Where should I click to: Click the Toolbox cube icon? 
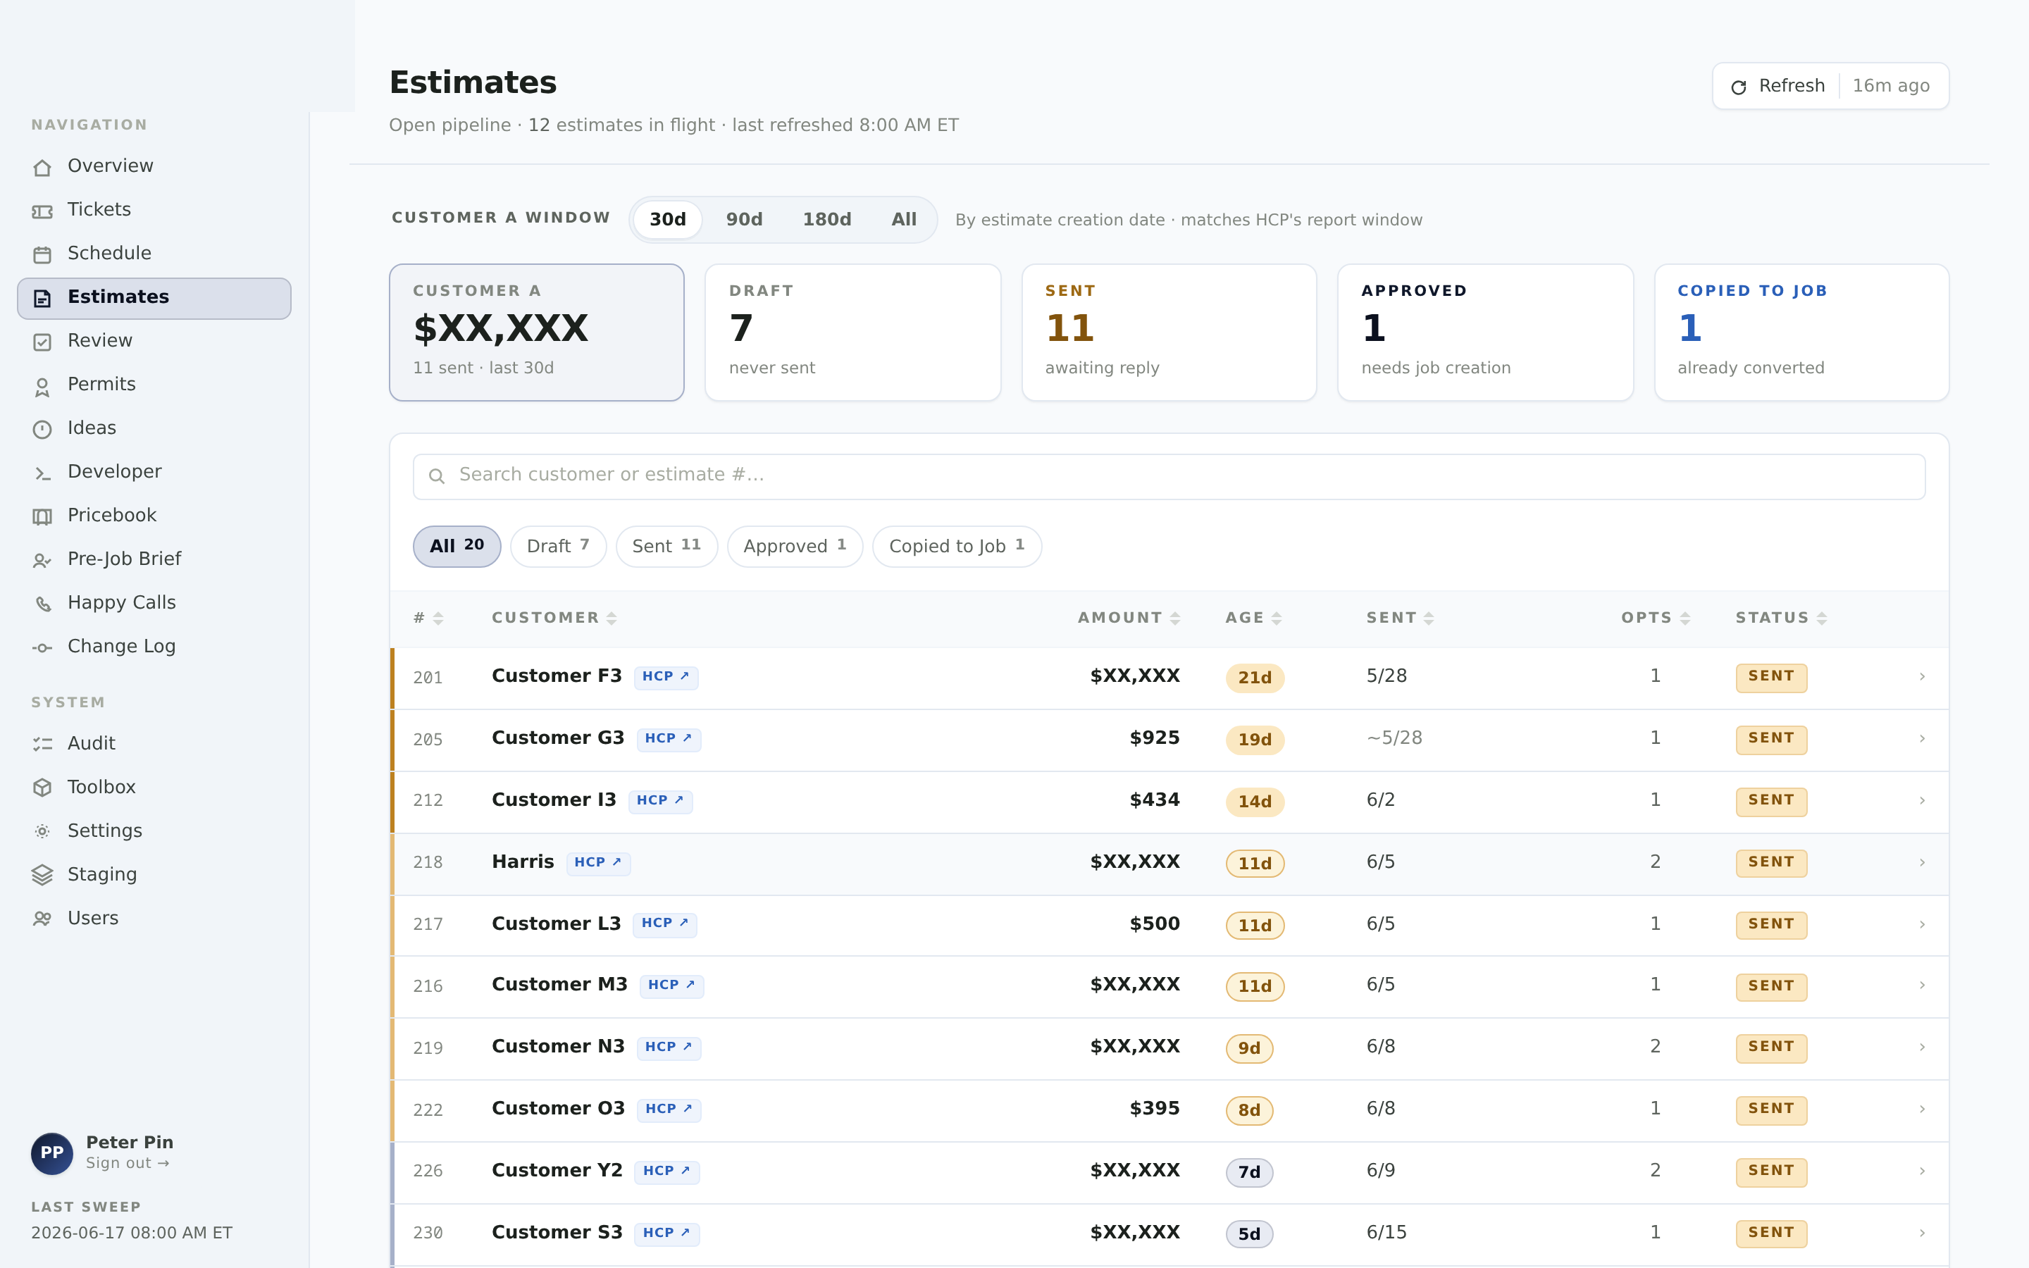pos(42,788)
